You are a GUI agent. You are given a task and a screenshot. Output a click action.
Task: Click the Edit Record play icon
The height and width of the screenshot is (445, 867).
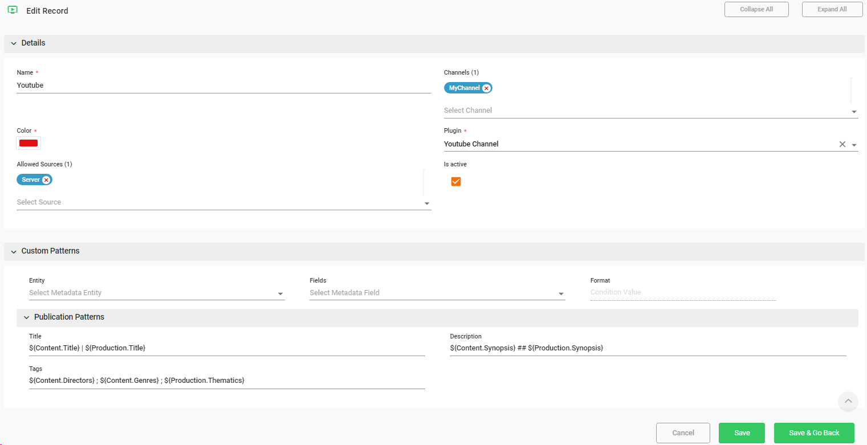pos(13,10)
